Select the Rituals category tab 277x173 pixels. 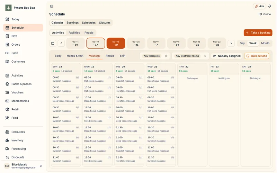point(110,56)
